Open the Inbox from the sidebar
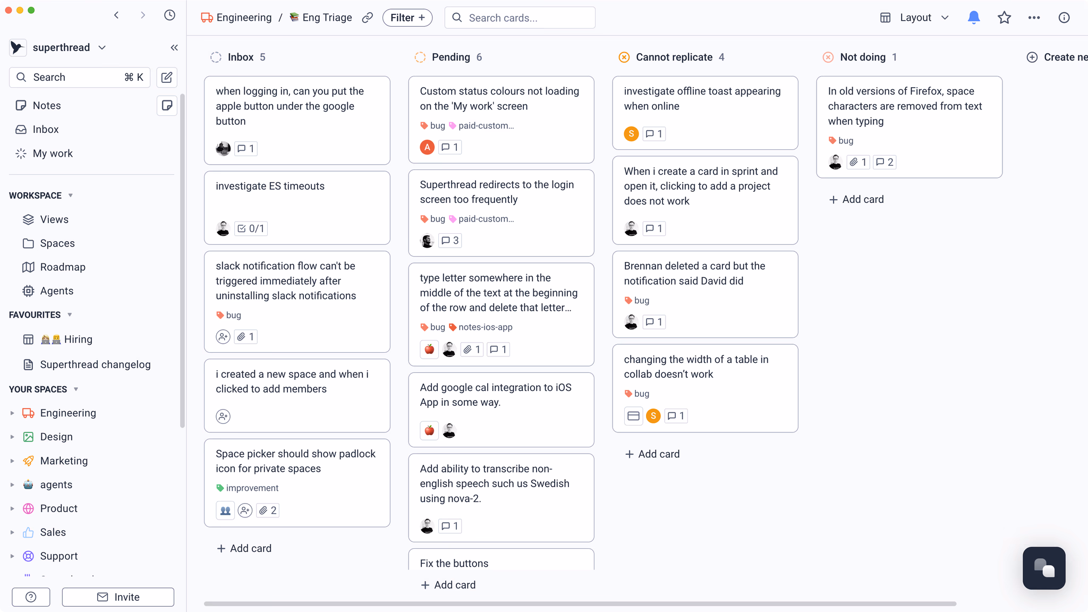 [45, 129]
